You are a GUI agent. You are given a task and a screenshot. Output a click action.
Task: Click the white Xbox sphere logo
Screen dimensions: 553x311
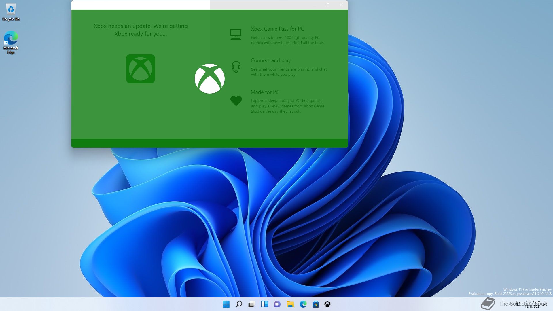[210, 79]
